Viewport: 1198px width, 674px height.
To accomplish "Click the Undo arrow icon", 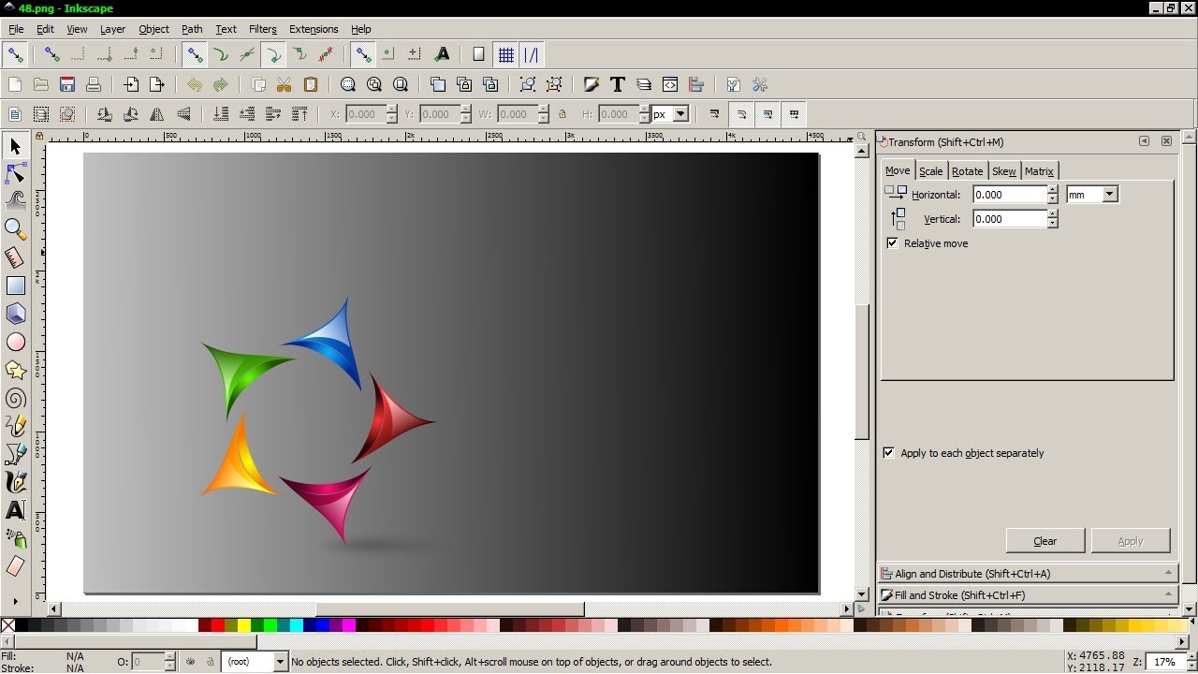I will [195, 84].
